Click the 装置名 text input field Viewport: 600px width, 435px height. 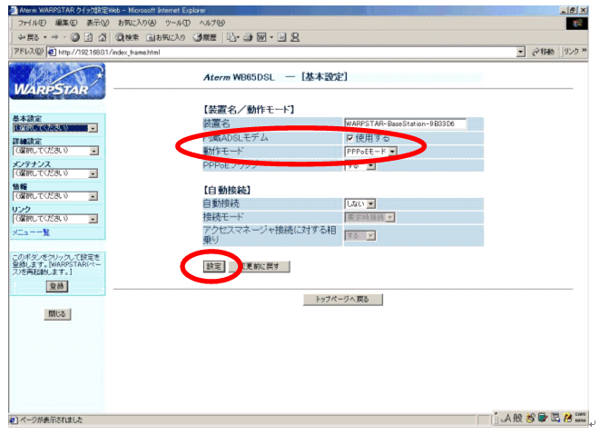click(x=405, y=124)
